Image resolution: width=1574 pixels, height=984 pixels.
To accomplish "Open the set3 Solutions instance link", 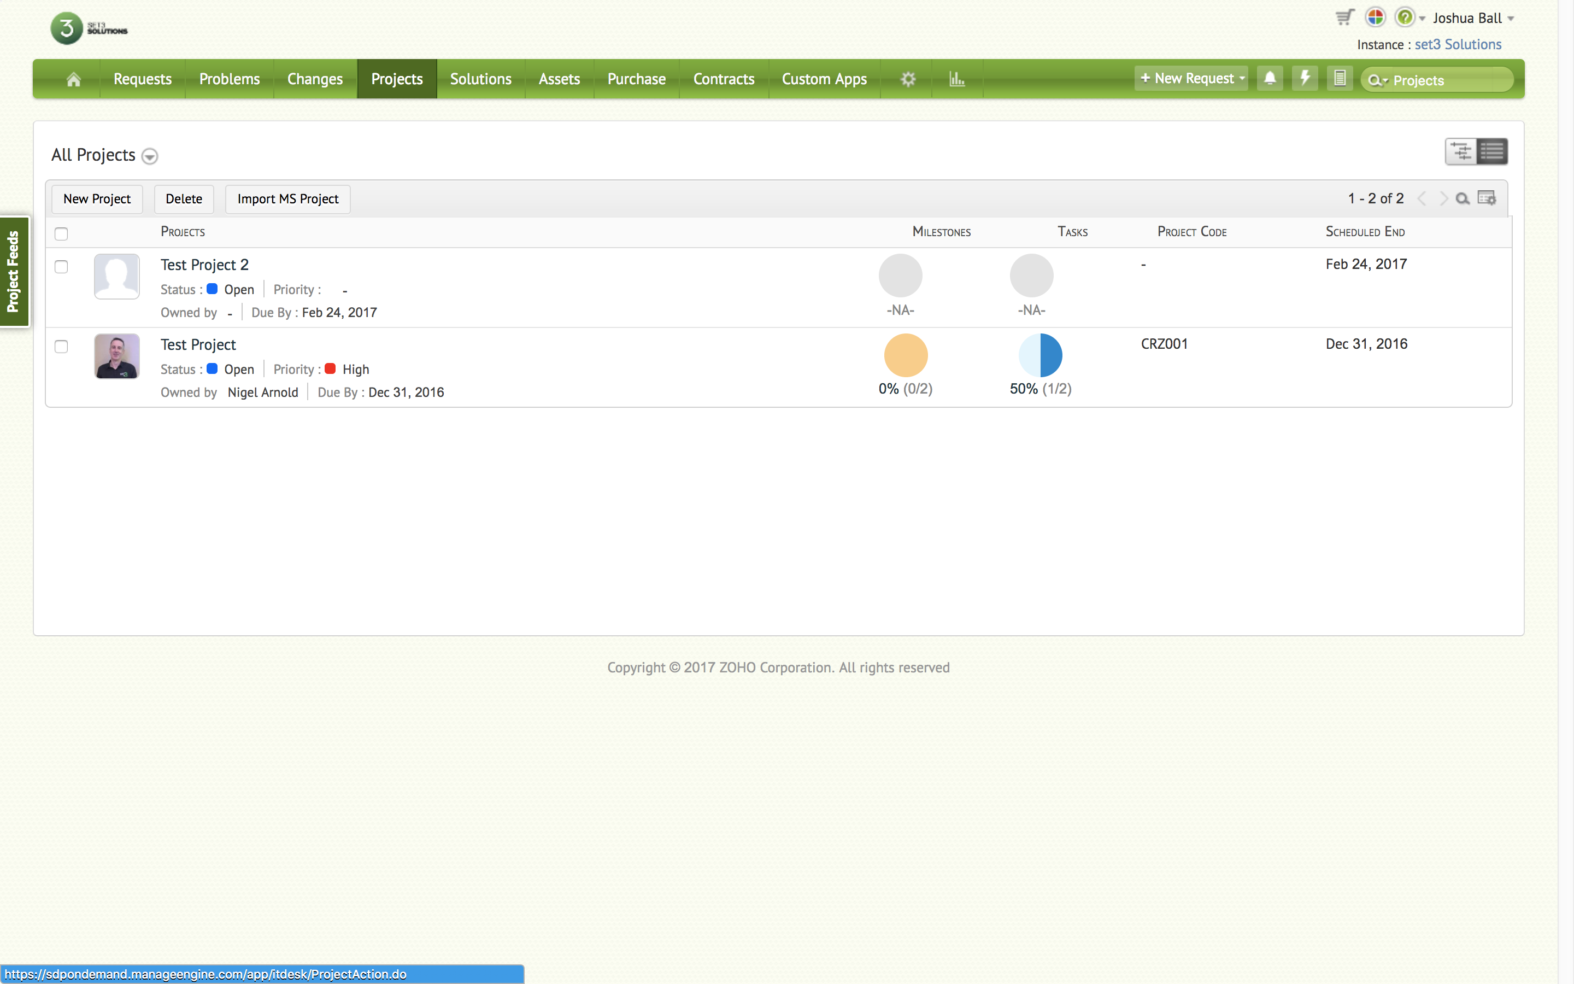I will point(1458,45).
